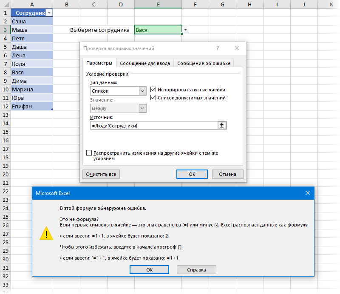Select the cell containing Юра

point(32,98)
